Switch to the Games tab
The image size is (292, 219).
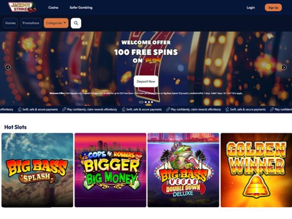10,23
